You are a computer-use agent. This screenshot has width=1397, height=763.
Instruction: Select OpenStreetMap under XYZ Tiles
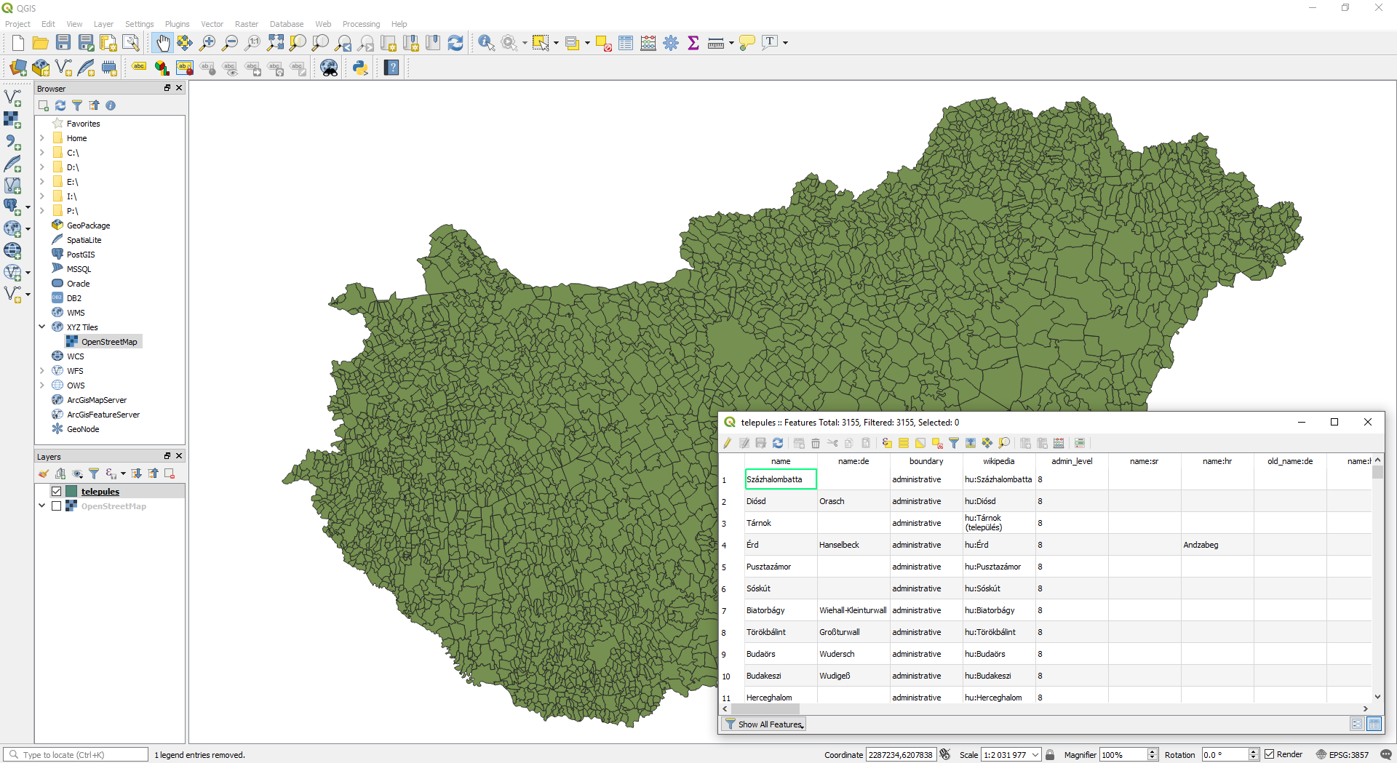coord(103,342)
